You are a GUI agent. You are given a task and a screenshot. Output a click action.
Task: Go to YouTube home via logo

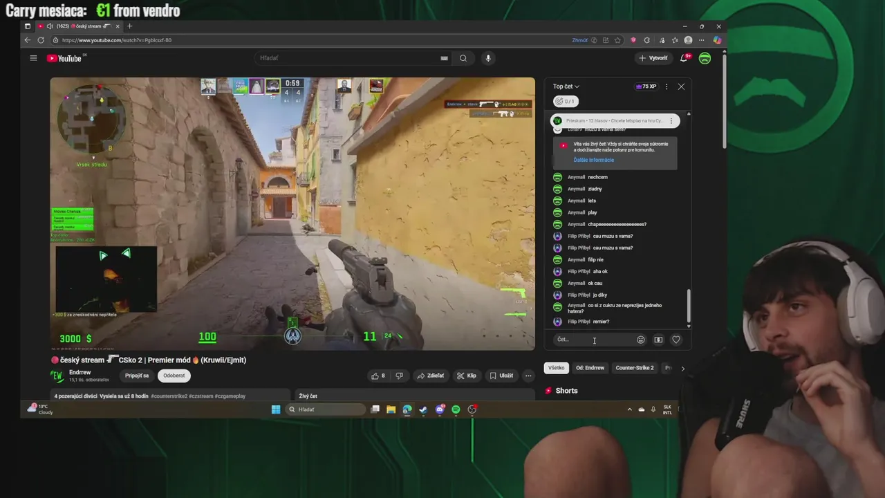coord(64,58)
